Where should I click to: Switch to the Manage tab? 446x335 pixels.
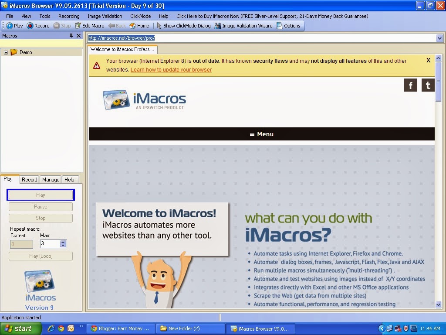coord(51,179)
